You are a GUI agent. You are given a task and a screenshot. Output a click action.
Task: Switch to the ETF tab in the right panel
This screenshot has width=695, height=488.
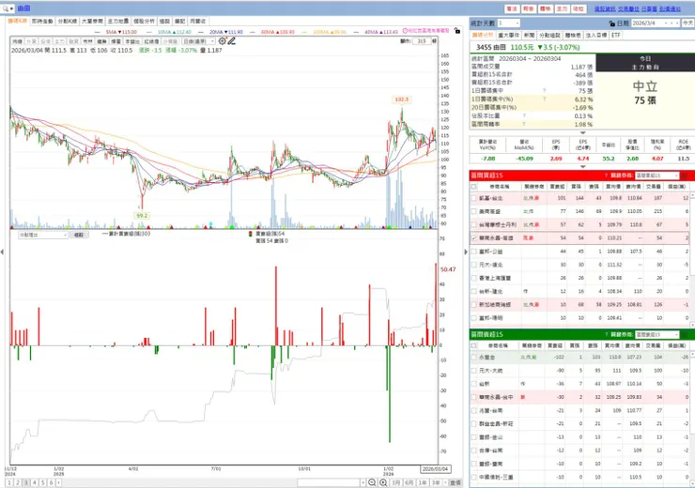616,35
